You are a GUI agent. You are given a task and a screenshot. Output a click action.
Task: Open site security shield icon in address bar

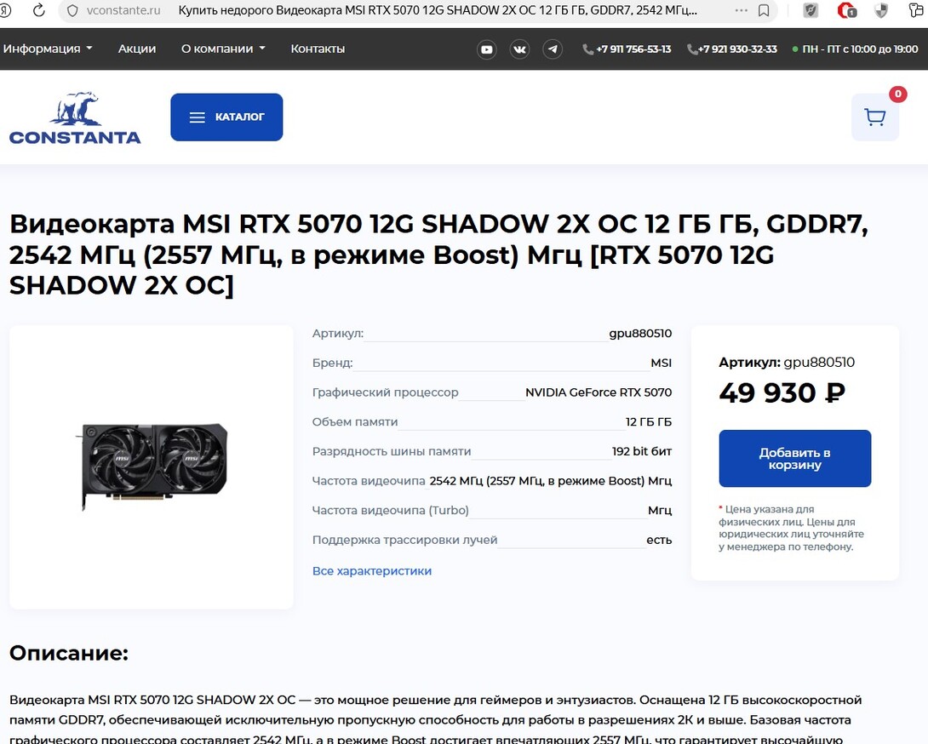[x=73, y=11]
